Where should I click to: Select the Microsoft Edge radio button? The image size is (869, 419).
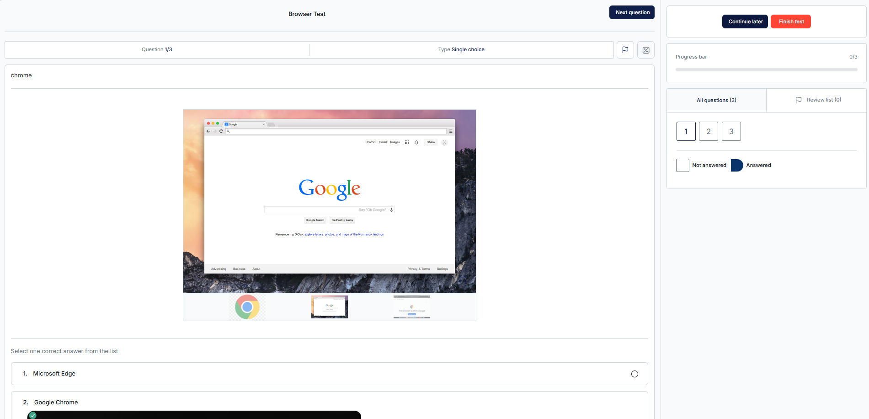(634, 374)
